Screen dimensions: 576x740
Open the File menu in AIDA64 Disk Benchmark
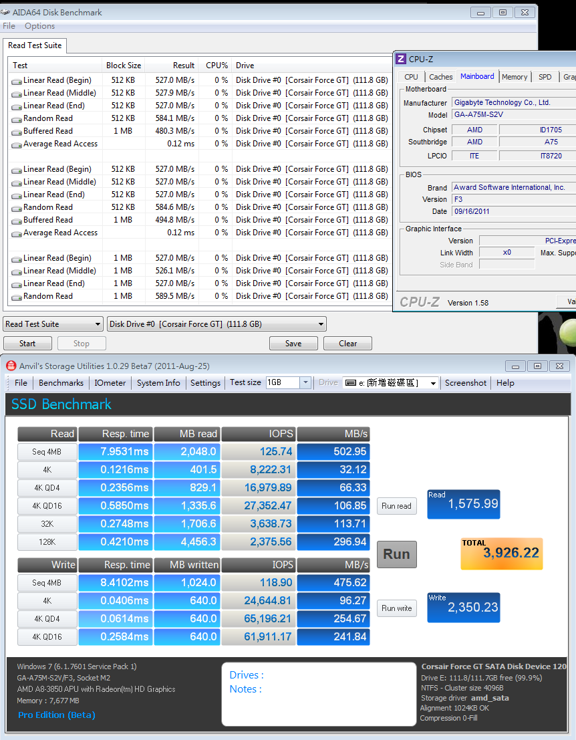(x=9, y=26)
